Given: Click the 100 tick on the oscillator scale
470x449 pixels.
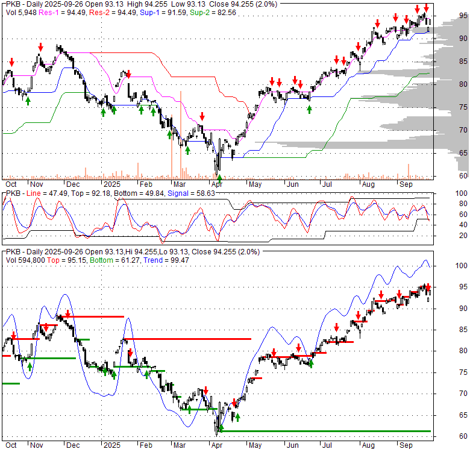Looking at the screenshot, I should point(462,193).
